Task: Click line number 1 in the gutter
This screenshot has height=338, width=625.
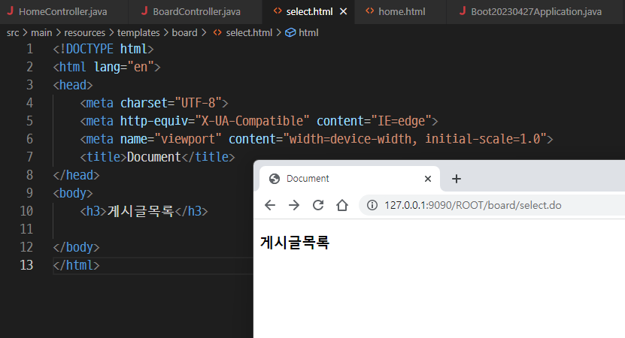Action: [29, 49]
